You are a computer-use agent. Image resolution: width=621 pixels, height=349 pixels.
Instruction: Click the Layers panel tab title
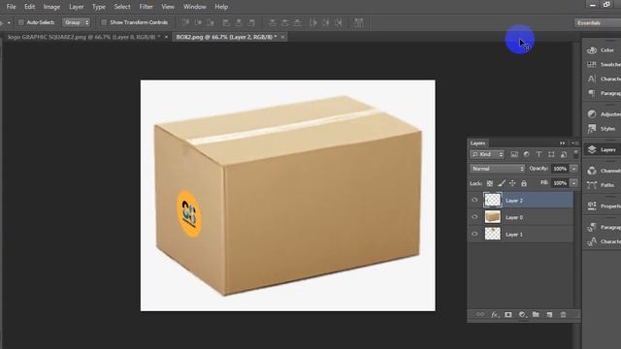click(x=478, y=143)
